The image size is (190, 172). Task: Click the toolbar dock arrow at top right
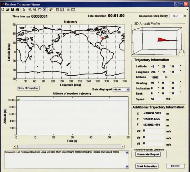coord(187,9)
